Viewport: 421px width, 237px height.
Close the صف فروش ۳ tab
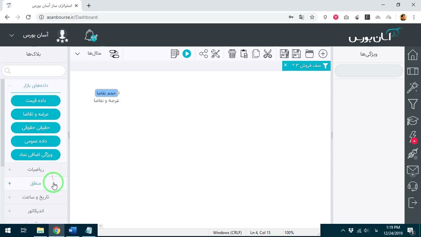coord(285,65)
